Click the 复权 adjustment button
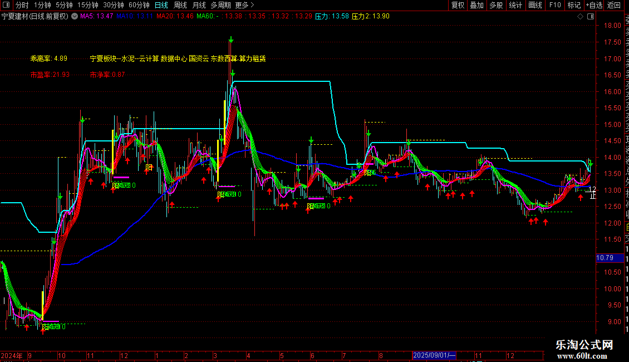629x362 pixels. [458, 5]
